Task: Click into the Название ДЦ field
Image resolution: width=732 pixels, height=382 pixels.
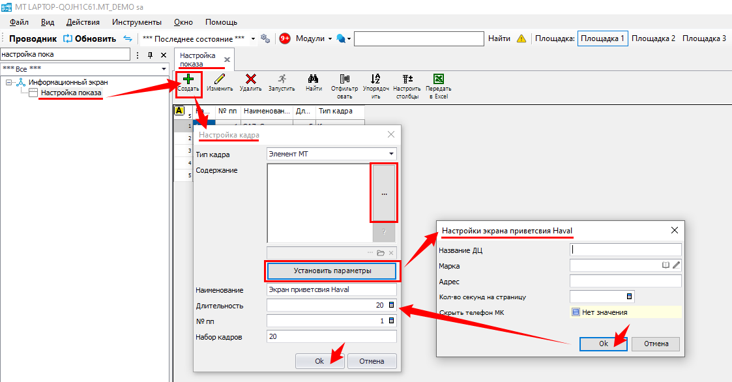Action: pos(626,250)
